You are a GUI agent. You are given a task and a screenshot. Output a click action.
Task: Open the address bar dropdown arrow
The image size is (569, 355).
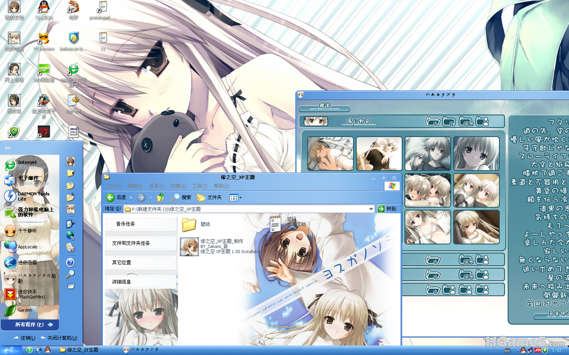click(x=371, y=209)
